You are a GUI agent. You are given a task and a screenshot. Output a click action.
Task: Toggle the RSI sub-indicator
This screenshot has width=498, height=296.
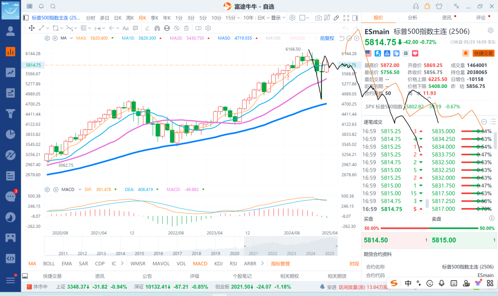pyautogui.click(x=233, y=264)
